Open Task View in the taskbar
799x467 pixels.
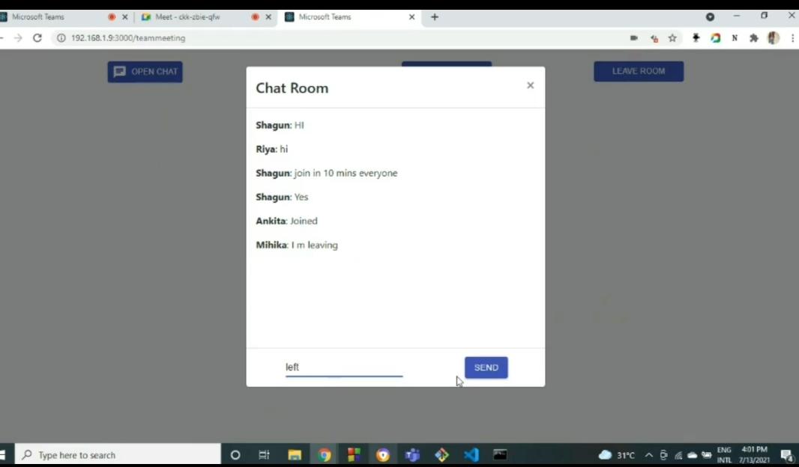[x=263, y=454]
